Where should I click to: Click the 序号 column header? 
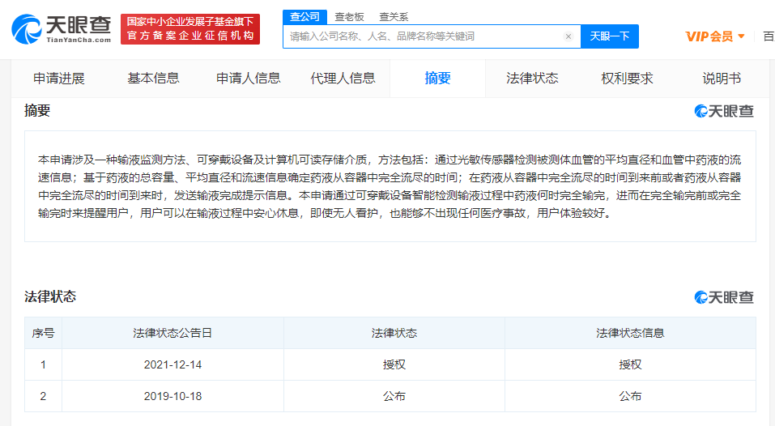(43, 333)
